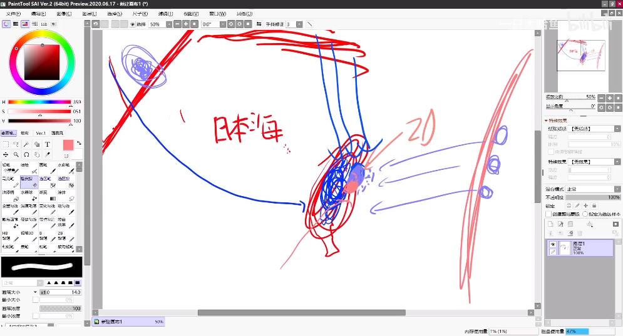This screenshot has height=336, width=623.
Task: Toggle the clipping group checkbox
Action: pyautogui.click(x=548, y=214)
